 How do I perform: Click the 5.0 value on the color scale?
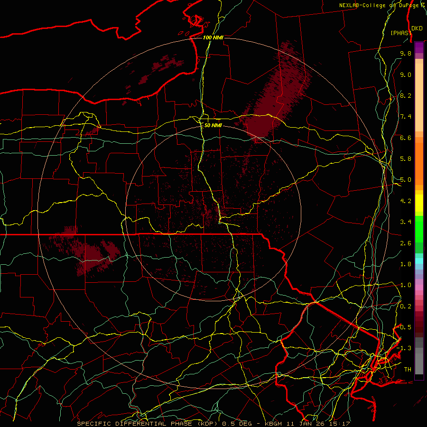(406, 180)
